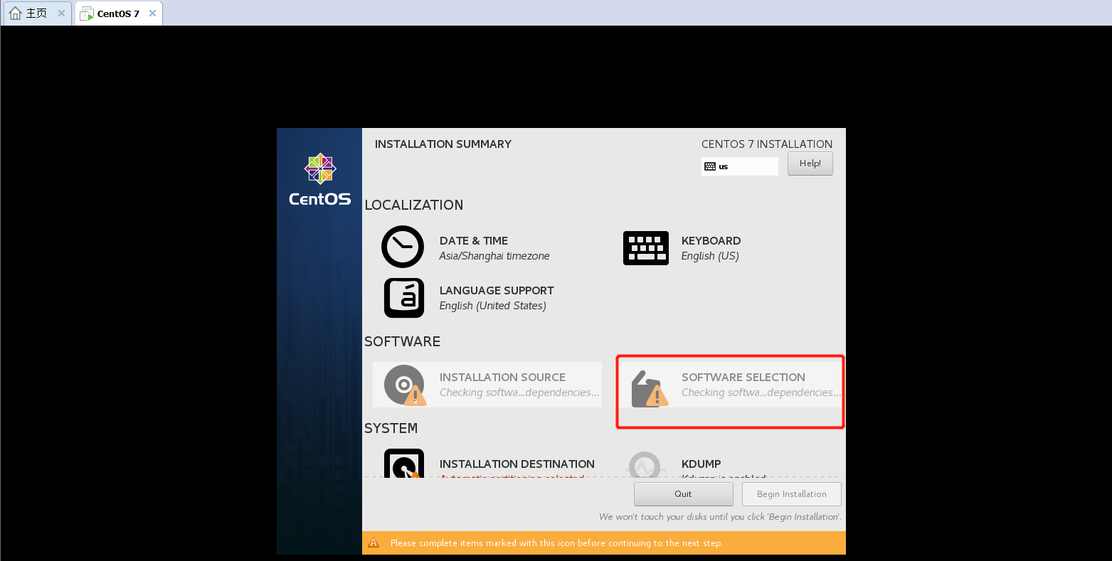Image resolution: width=1112 pixels, height=561 pixels.
Task: Click the SYSTEM section heading
Action: click(x=391, y=428)
